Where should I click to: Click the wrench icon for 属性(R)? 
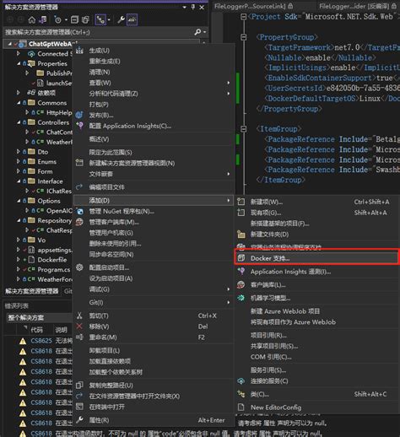(x=79, y=420)
